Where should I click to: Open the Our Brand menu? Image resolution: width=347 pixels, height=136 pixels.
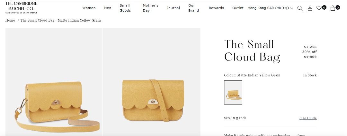pos(194,8)
